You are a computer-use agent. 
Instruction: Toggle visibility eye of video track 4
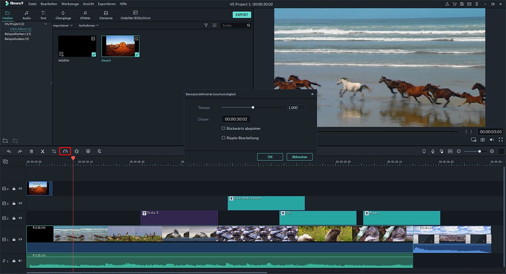click(20, 189)
